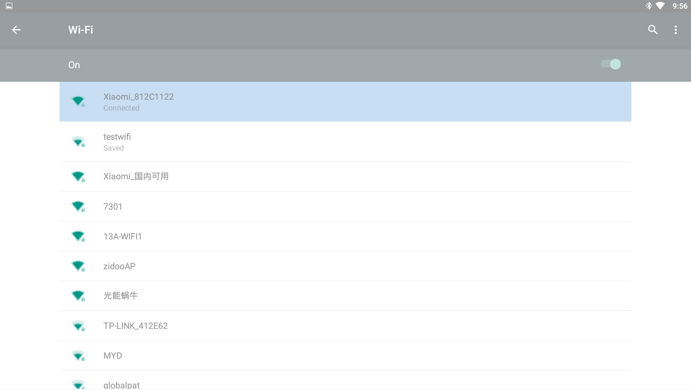This screenshot has height=390, width=691.
Task: Tap signal icon beside Xiaomi_国内可用
Action: click(x=79, y=177)
